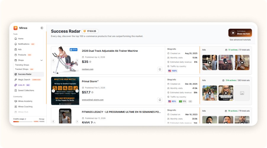Play third ad video of Ab Trainer
The height and width of the screenshot is (148, 267).
[x=242, y=62]
